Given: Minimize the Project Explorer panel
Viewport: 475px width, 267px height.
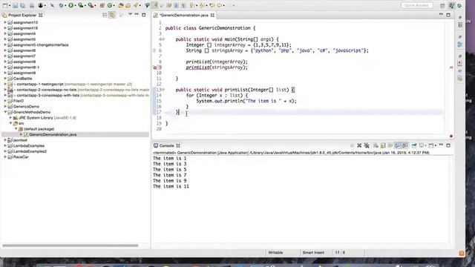Looking at the screenshot, I should pyautogui.click(x=137, y=15).
